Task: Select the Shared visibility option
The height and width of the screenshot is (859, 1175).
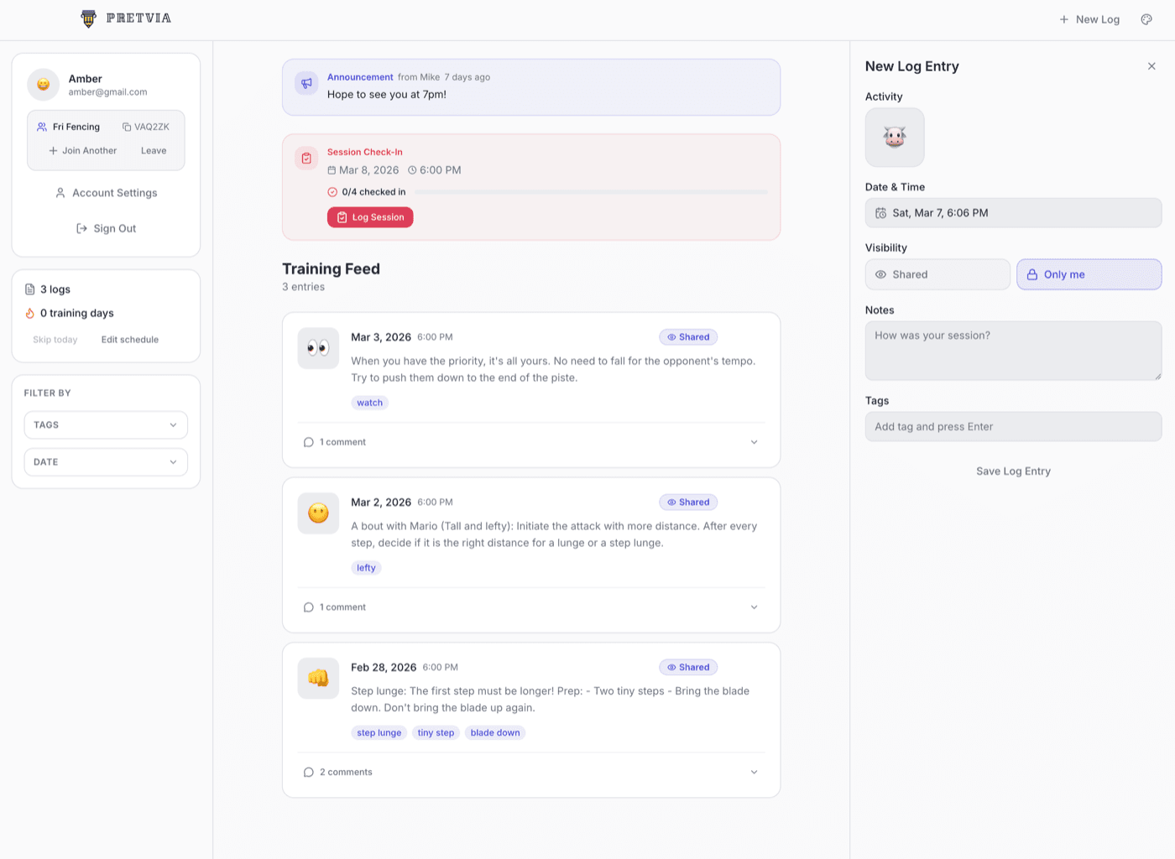Action: pyautogui.click(x=937, y=274)
